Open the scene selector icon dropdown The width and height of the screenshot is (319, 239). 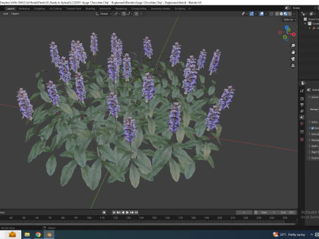point(287,8)
